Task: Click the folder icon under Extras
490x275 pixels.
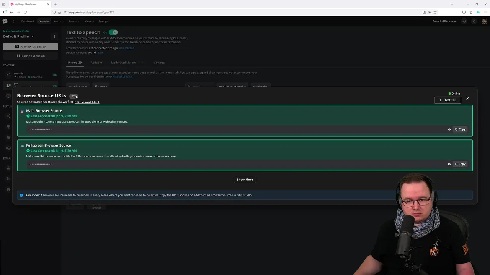Action: coord(8,179)
